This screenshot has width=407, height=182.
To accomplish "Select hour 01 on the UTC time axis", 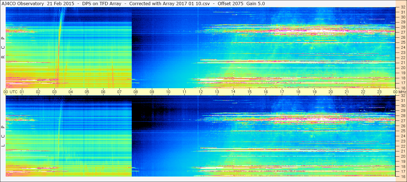I will pyautogui.click(x=22, y=92).
